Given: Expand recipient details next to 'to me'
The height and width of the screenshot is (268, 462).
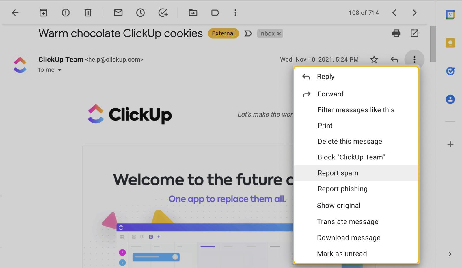Looking at the screenshot, I should 59,70.
